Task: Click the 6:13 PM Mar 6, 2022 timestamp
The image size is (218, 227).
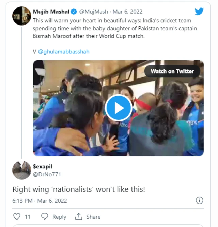Action: [40, 201]
